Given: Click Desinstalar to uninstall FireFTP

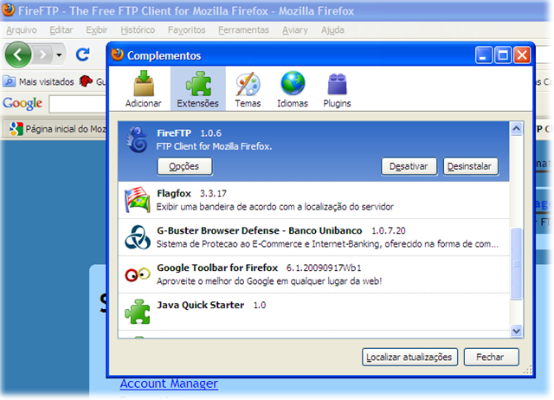Looking at the screenshot, I should (x=471, y=166).
